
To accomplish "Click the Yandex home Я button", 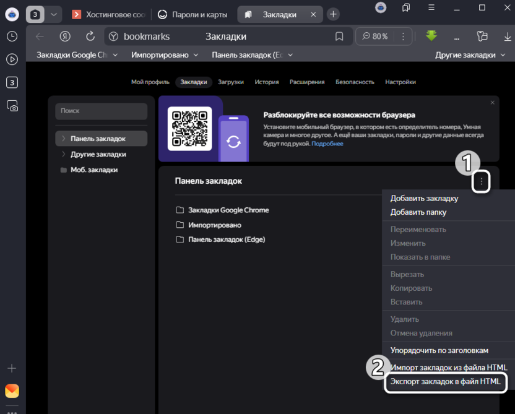I will pyautogui.click(x=65, y=37).
